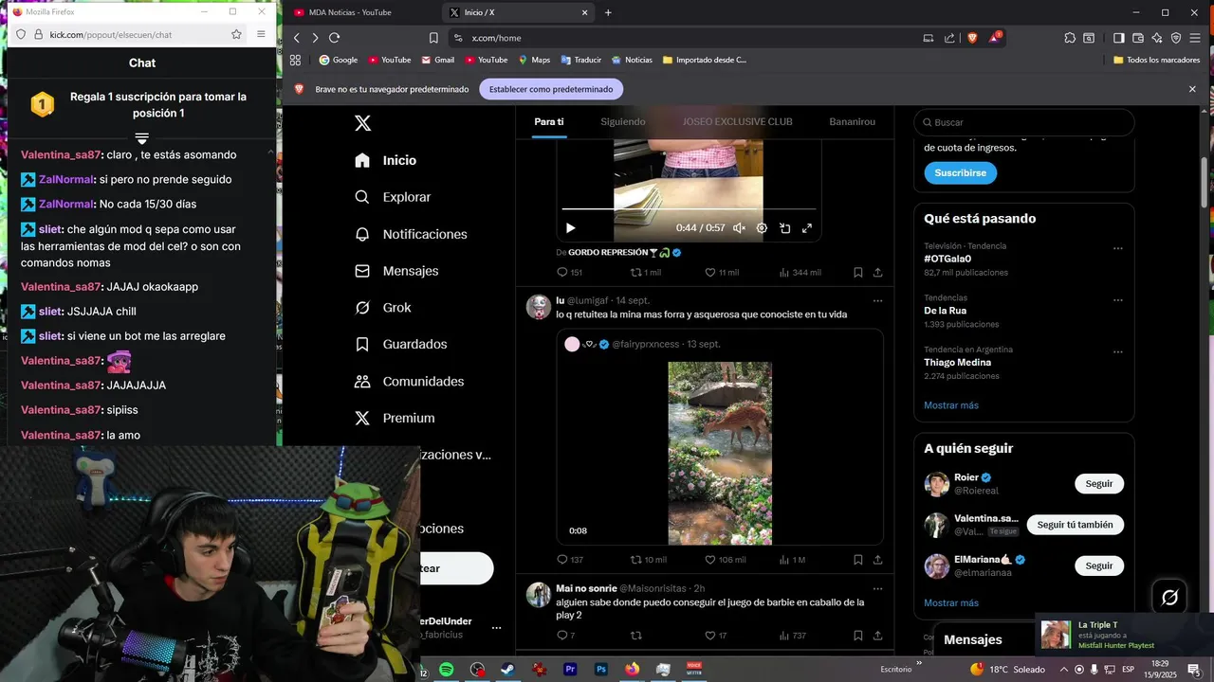This screenshot has height=682, width=1214.
Task: Open Firefox hamburger menu in Kick window
Action: click(x=261, y=34)
